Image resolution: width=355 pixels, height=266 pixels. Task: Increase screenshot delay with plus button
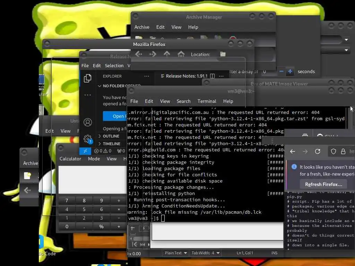(290, 71)
